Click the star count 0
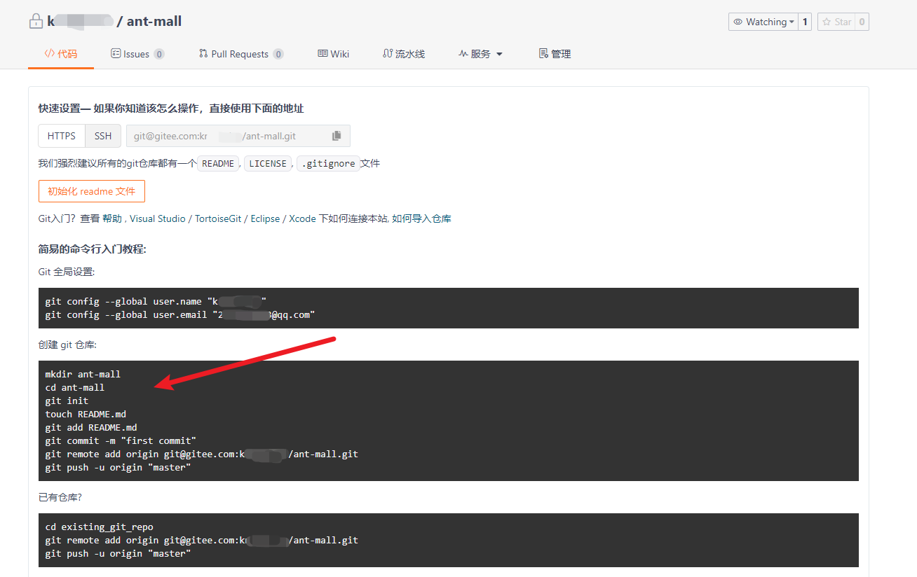The height and width of the screenshot is (577, 917). click(862, 22)
